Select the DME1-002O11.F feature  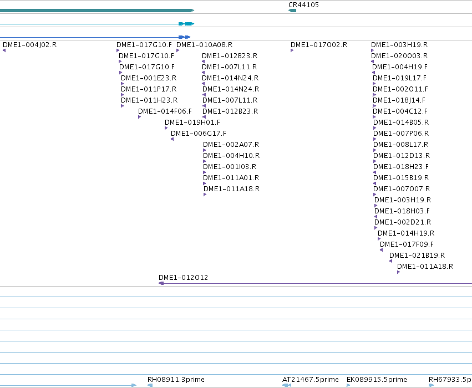[400, 89]
